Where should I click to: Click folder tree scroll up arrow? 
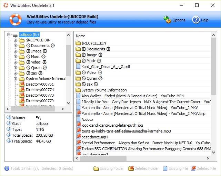69,35
